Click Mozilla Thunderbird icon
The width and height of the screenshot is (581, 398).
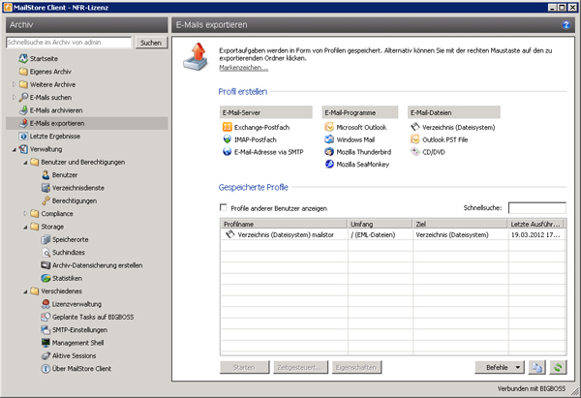[329, 152]
